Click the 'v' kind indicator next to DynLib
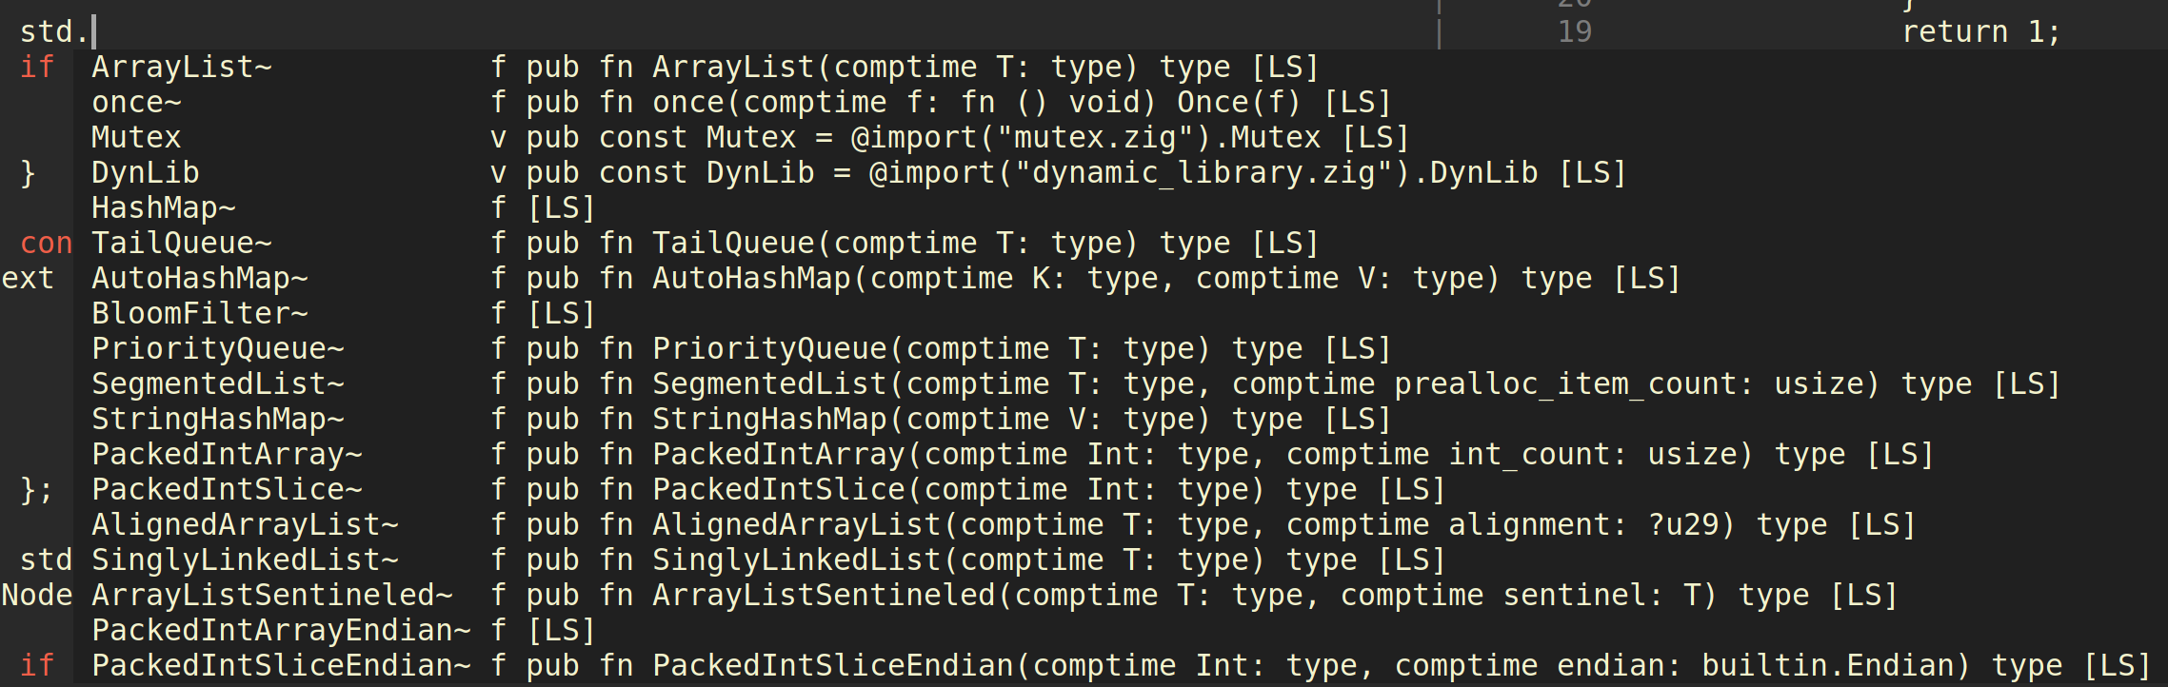 point(497,172)
